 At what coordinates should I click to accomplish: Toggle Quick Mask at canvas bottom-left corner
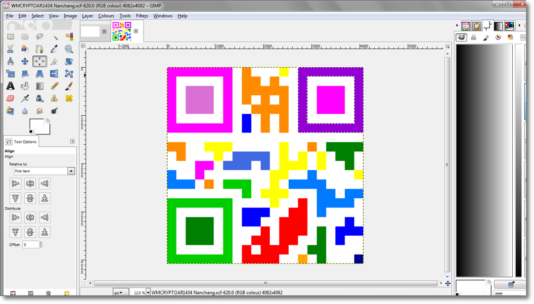pos(83,283)
